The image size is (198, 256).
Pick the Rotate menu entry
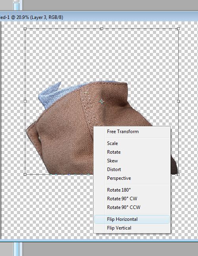click(x=132, y=152)
